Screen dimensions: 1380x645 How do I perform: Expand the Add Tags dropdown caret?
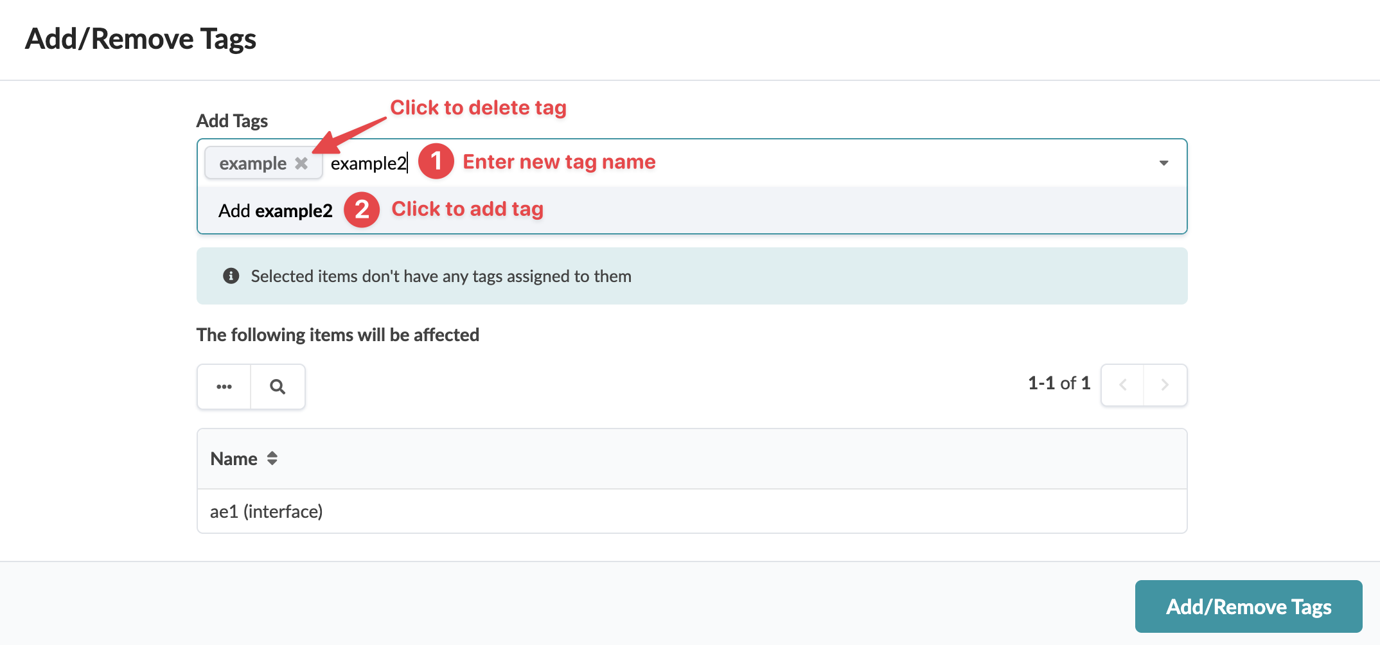tap(1163, 163)
